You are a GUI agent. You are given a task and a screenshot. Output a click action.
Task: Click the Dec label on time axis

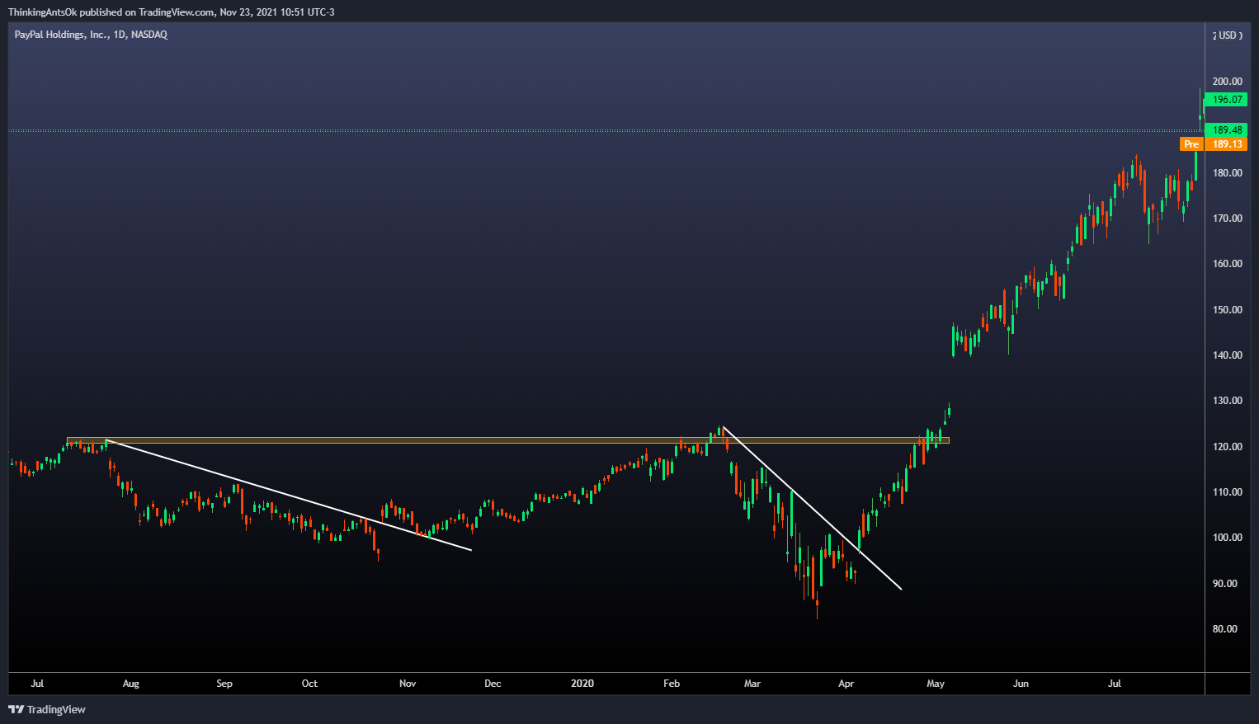(493, 684)
